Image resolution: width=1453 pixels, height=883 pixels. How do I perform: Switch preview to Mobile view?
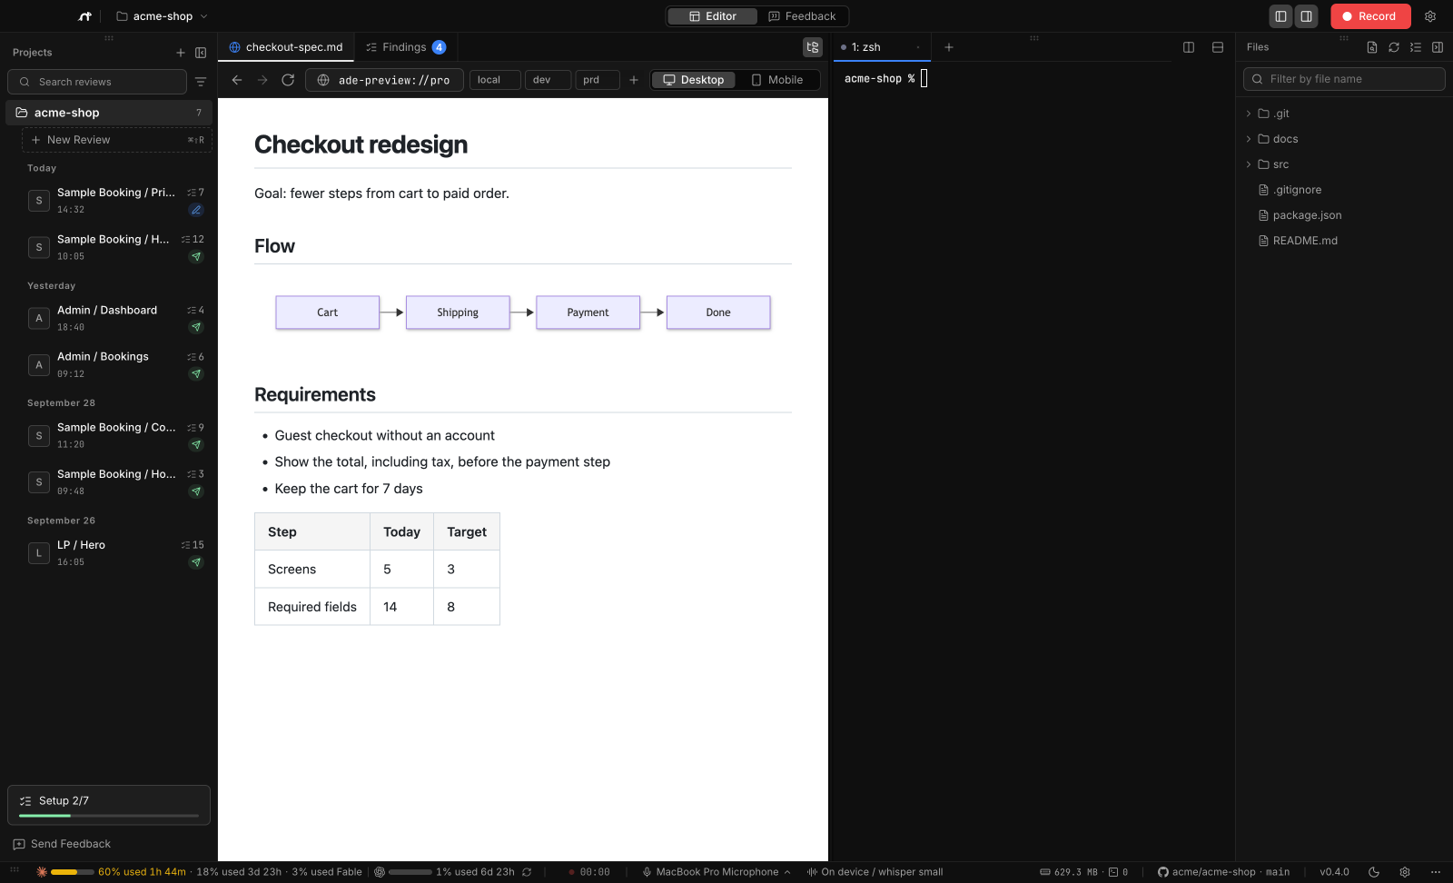(x=777, y=80)
